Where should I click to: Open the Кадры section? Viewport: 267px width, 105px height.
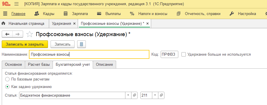(49, 14)
